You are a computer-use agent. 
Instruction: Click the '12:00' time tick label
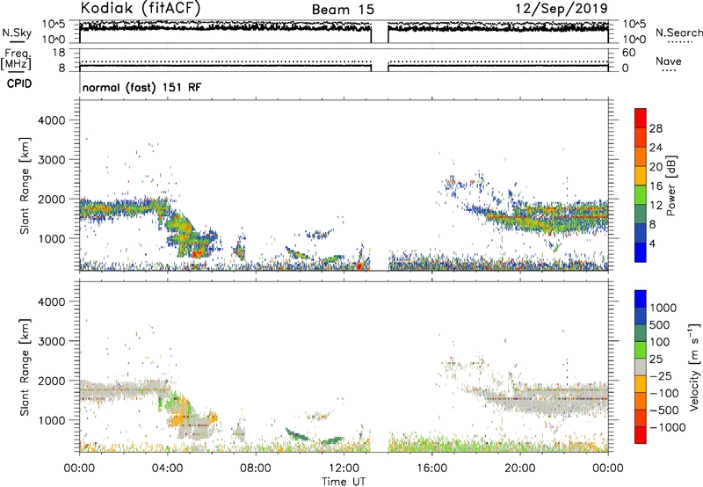pos(344,469)
